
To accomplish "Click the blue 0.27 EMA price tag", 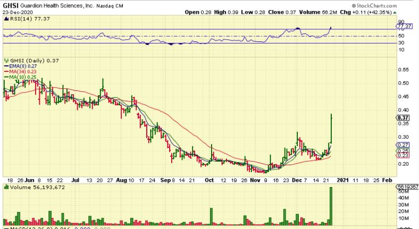I will click(x=403, y=145).
